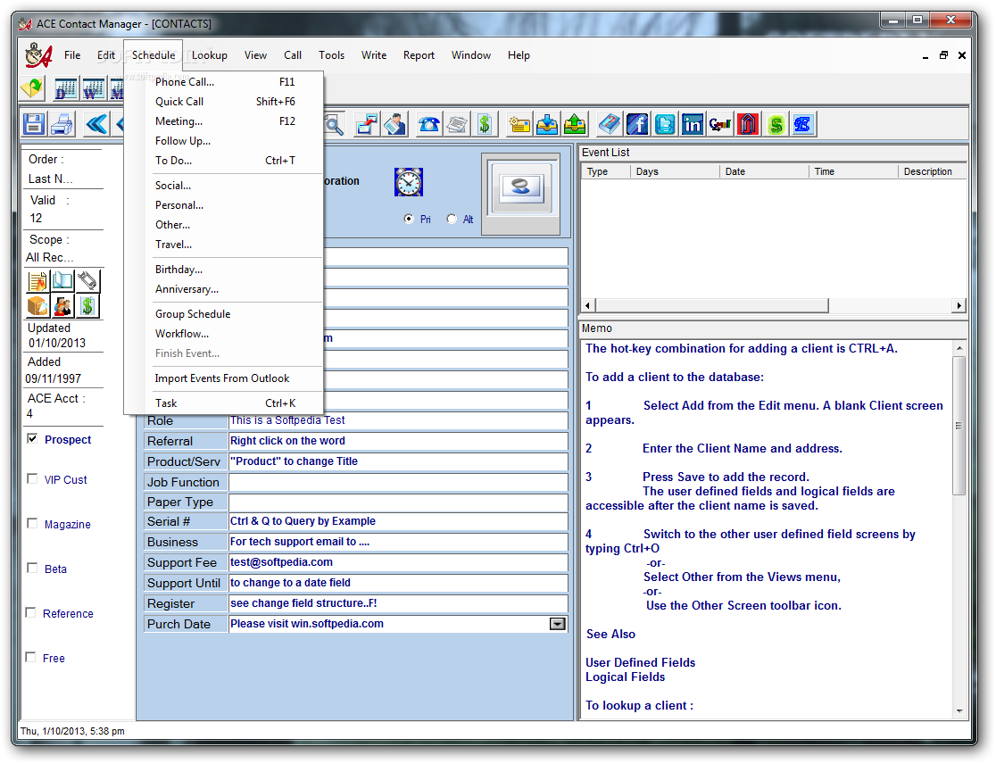Choose Meeting from Schedule menu
Screen dimensions: 996x764
tap(225, 121)
